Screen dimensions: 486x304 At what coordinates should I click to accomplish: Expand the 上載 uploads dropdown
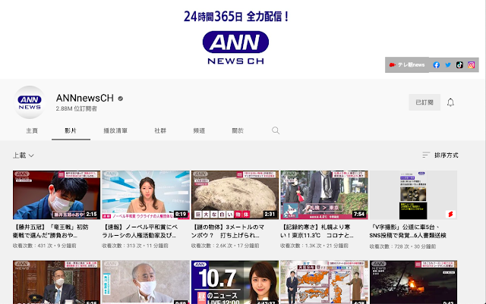pyautogui.click(x=24, y=155)
